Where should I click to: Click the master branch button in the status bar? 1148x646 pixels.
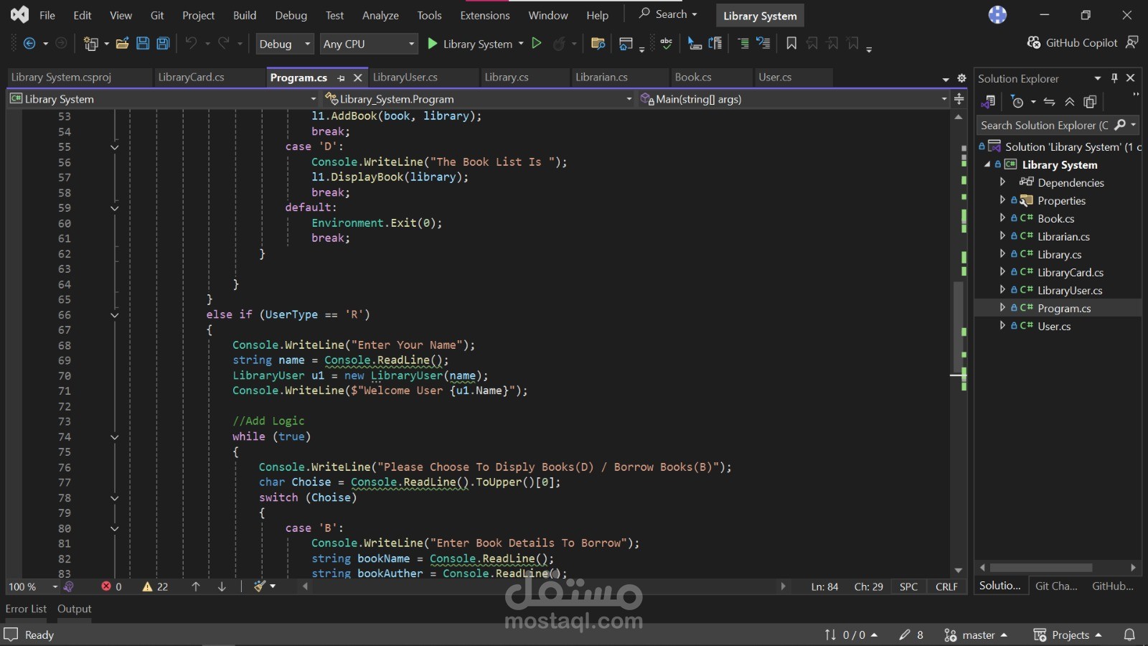point(976,635)
